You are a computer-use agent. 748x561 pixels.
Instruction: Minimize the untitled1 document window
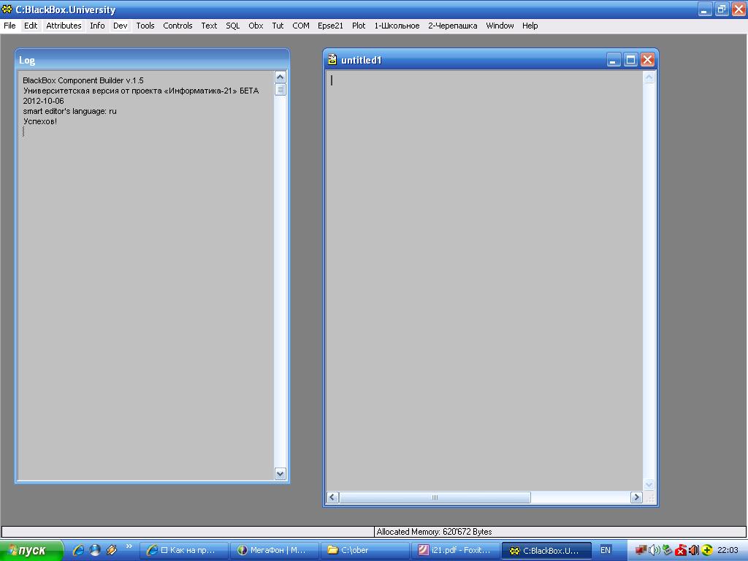pyautogui.click(x=614, y=60)
